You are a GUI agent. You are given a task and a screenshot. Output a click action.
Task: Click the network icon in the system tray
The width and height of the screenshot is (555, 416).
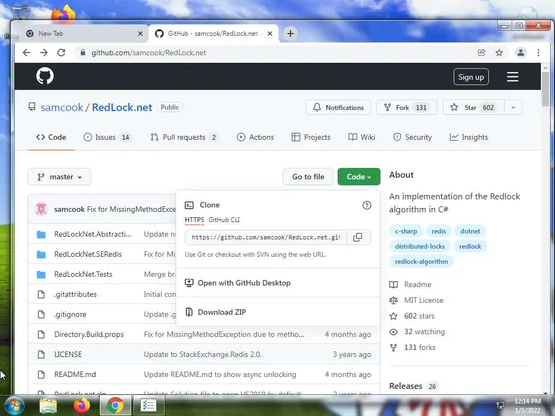(x=500, y=405)
